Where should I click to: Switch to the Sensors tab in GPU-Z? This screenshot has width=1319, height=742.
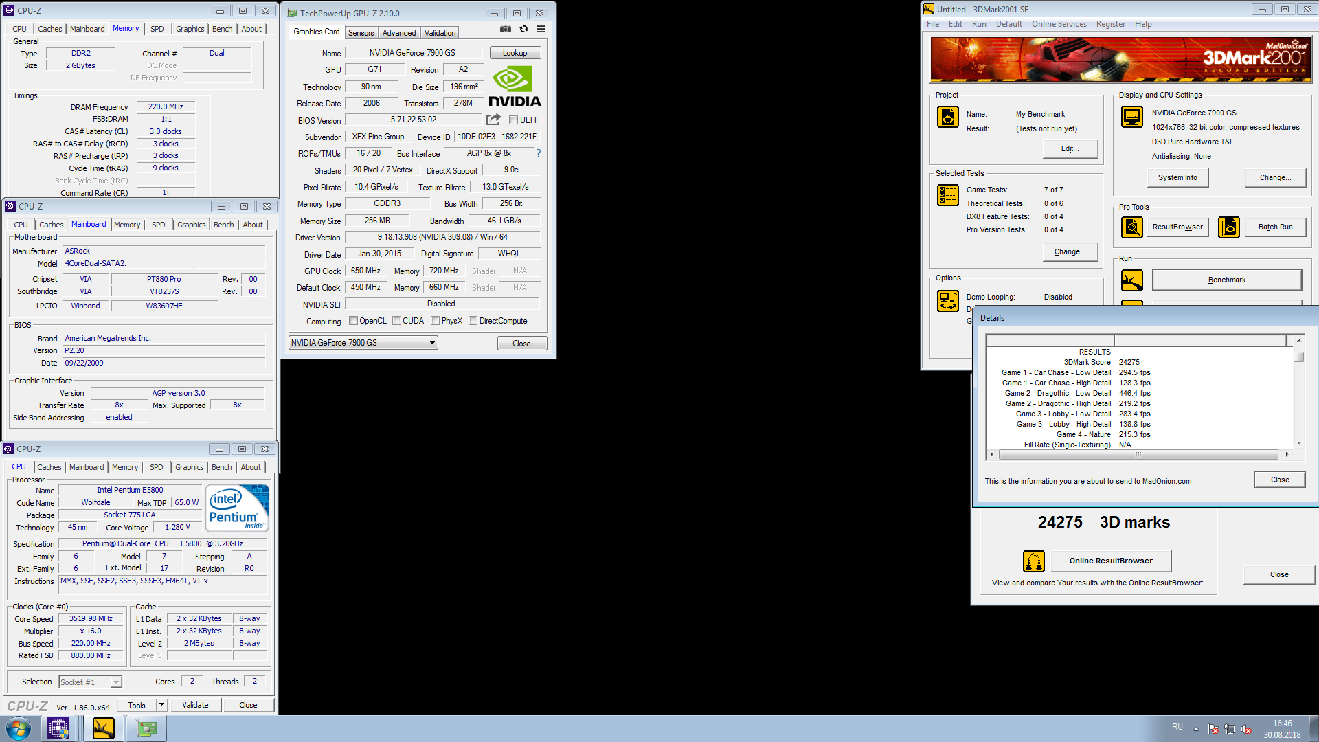[x=361, y=32]
